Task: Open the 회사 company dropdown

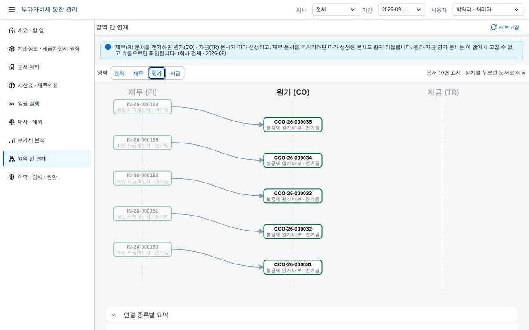Action: tap(335, 10)
